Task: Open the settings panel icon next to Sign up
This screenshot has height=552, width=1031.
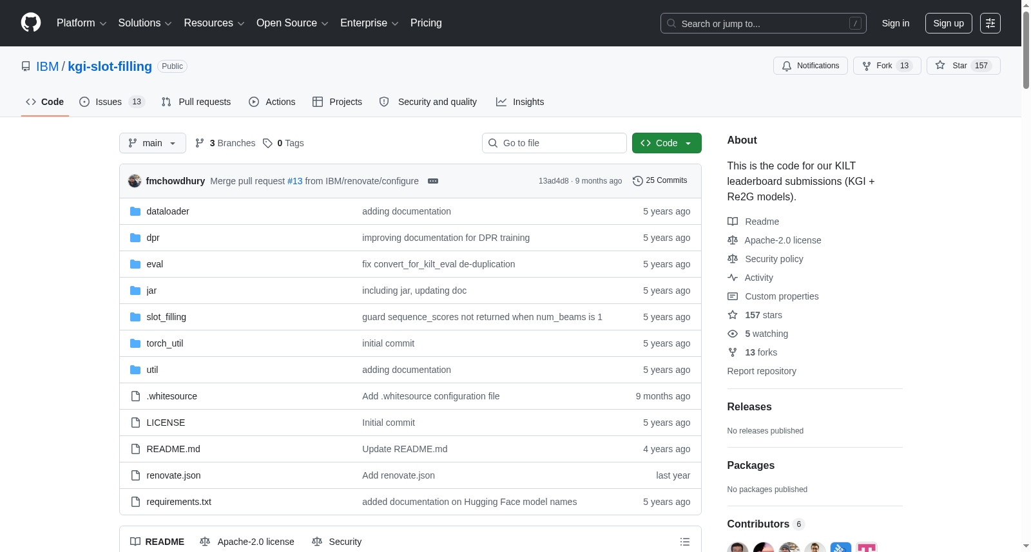Action: click(990, 23)
